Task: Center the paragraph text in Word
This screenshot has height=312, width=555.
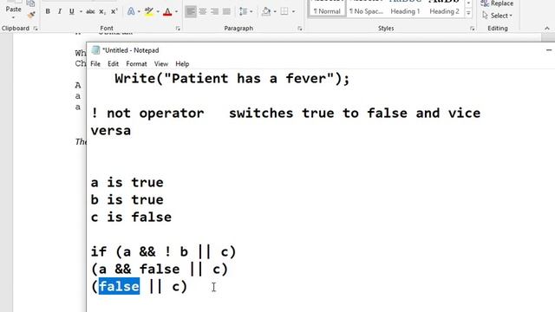Action: coord(203,11)
